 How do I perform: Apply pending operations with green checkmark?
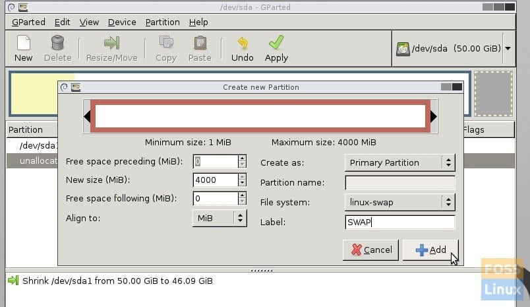pos(276,44)
